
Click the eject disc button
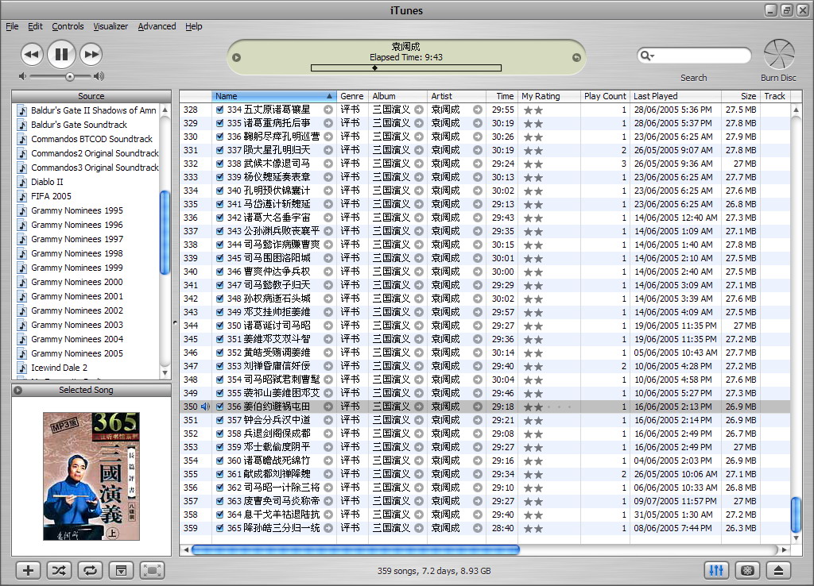click(778, 570)
